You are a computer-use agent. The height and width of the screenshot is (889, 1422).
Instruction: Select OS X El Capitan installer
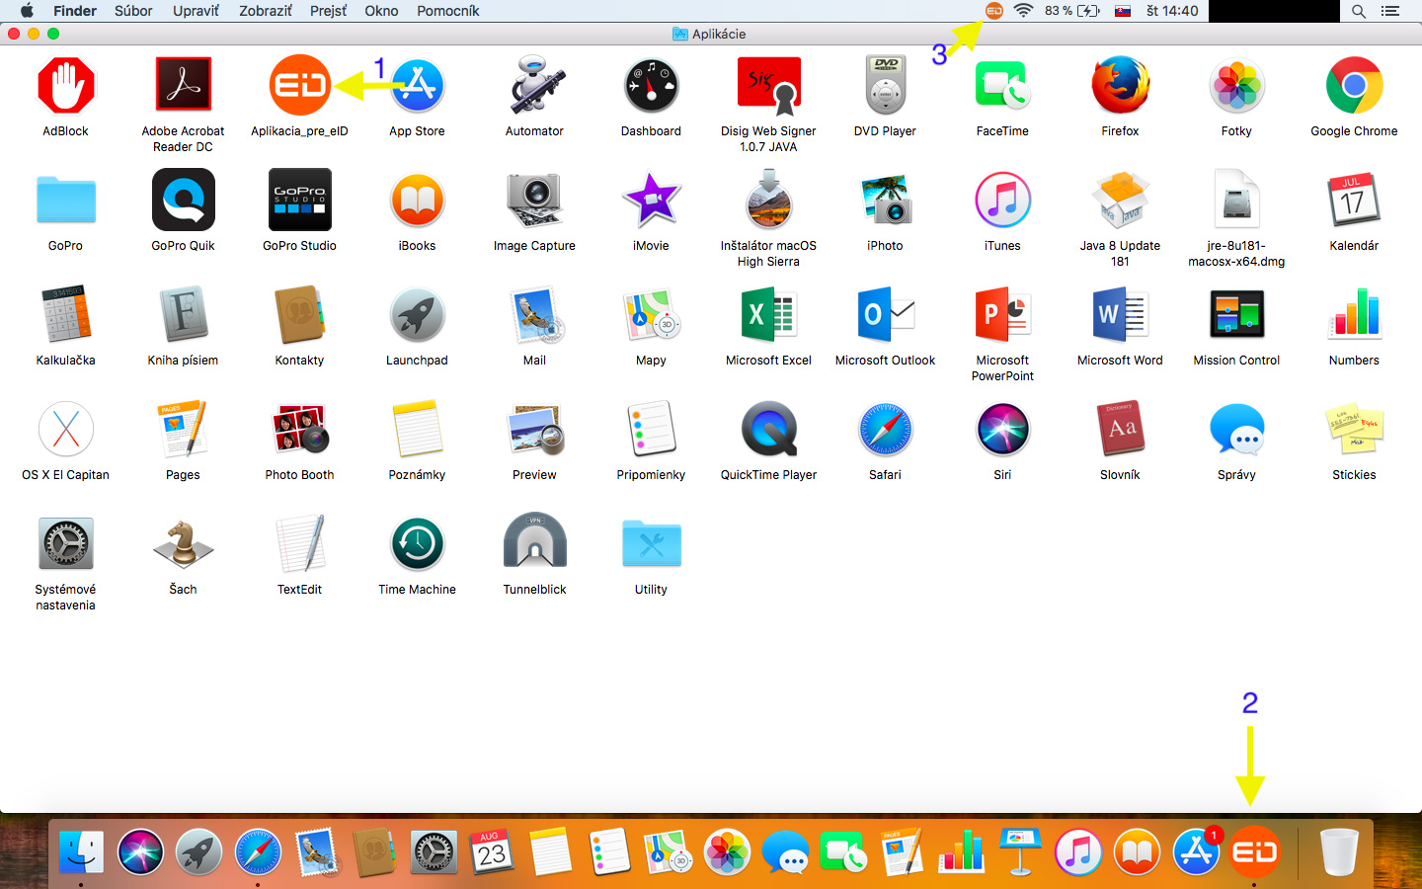(x=65, y=430)
